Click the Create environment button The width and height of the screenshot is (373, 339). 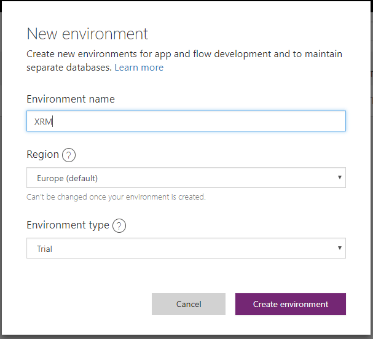pos(290,304)
